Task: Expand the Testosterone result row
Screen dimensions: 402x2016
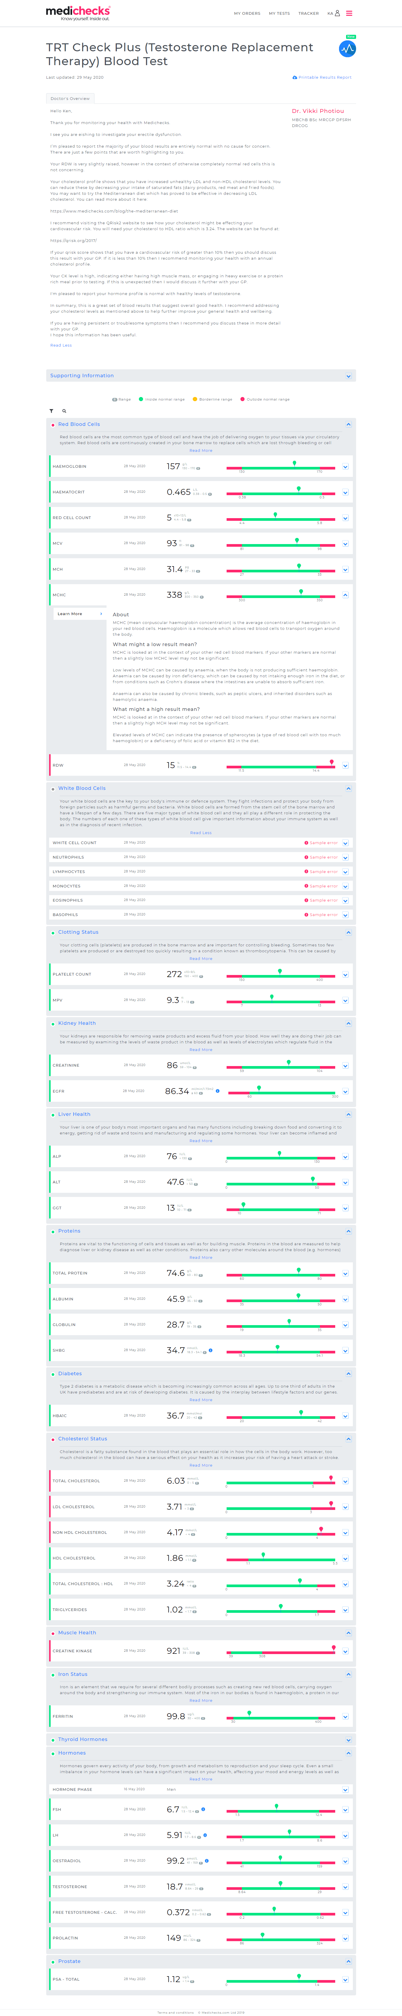Action: tap(345, 1887)
